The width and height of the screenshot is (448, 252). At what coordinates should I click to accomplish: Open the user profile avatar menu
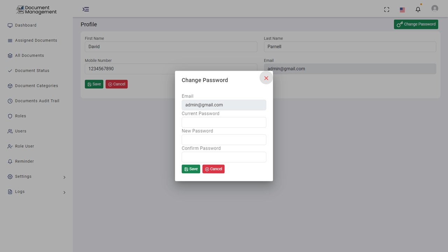pos(434,8)
